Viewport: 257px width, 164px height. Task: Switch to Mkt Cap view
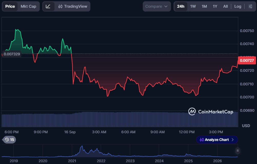point(28,6)
